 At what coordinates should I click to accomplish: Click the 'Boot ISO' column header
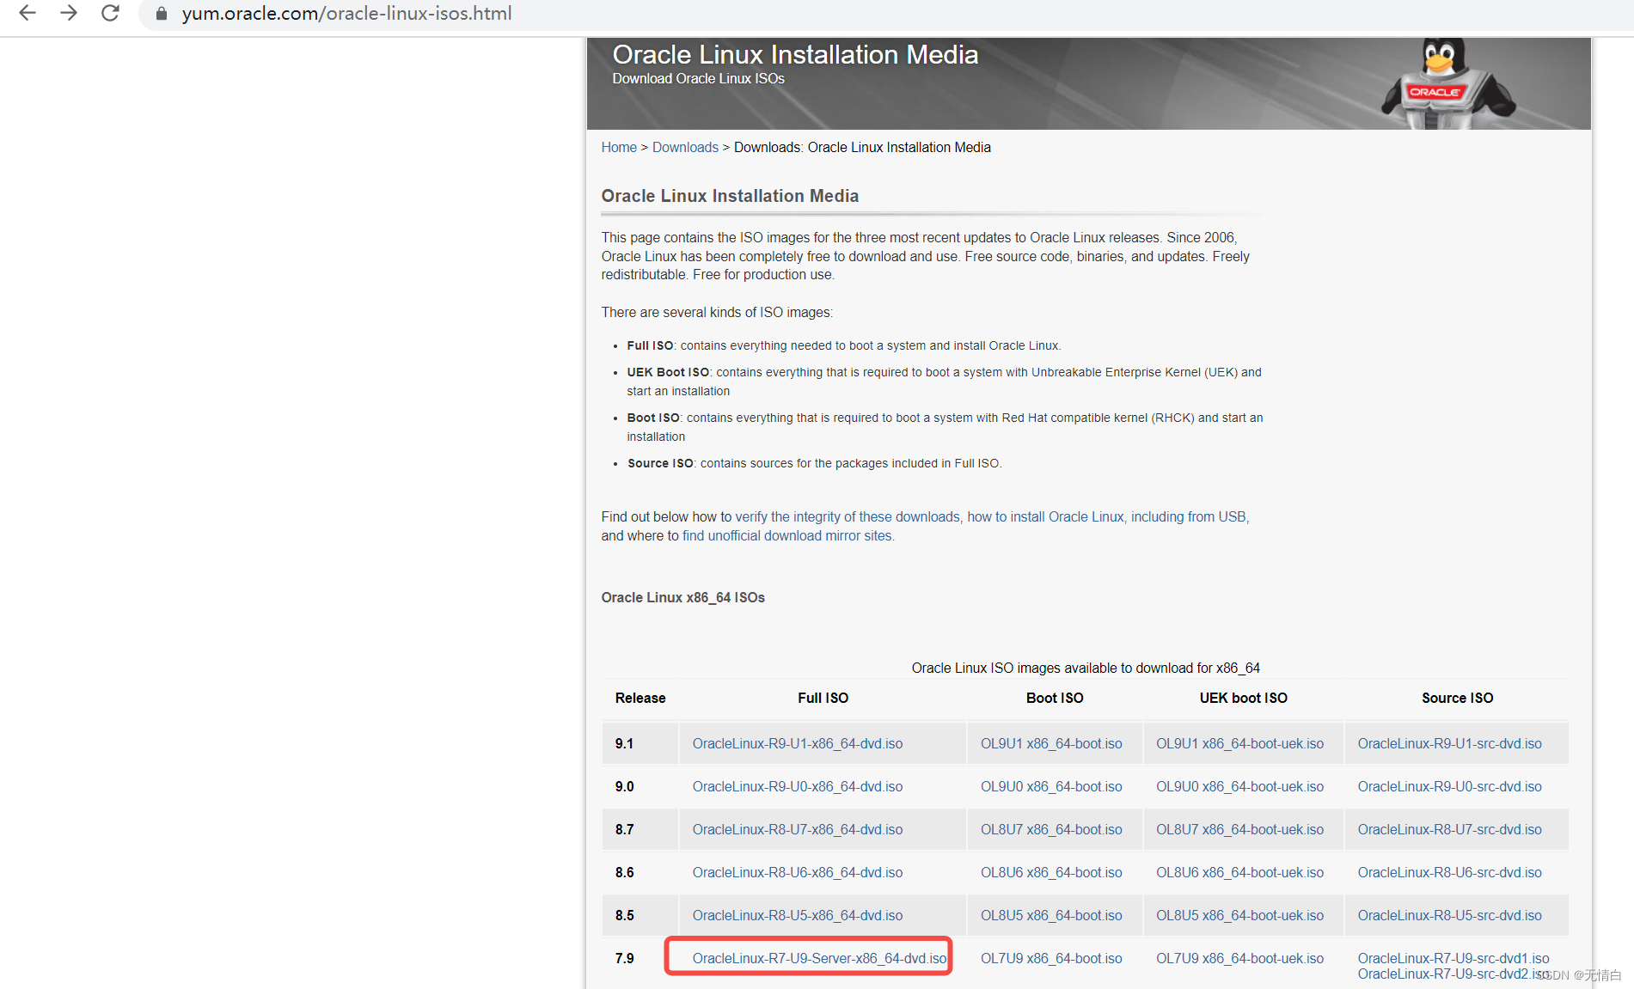coord(1055,698)
